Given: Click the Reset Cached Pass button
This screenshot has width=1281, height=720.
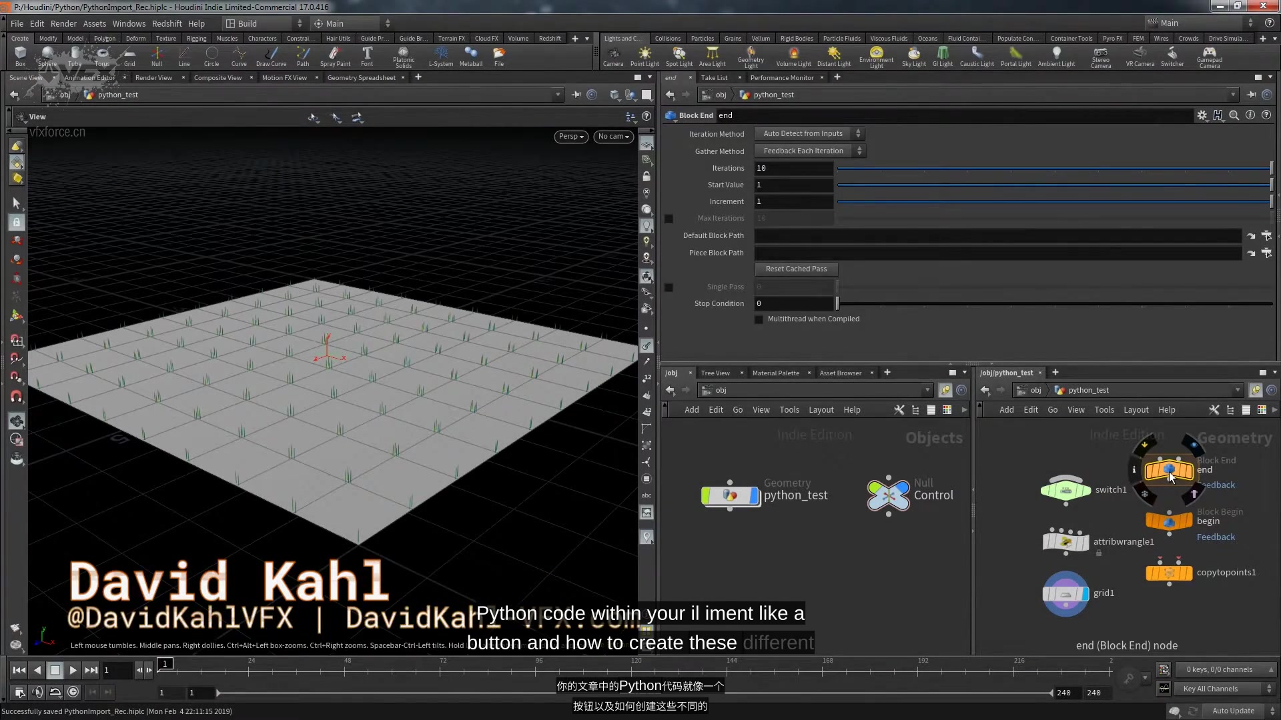Looking at the screenshot, I should (x=796, y=269).
